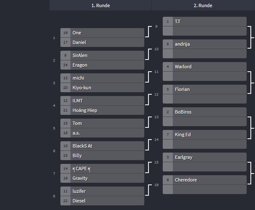Screen dimensions: 255x210
Task: Choose Tom in match 5
Action: (x=102, y=123)
